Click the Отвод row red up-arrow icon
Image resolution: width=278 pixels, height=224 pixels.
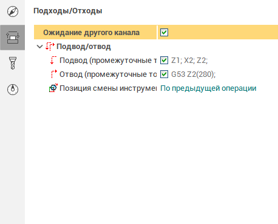click(54, 74)
